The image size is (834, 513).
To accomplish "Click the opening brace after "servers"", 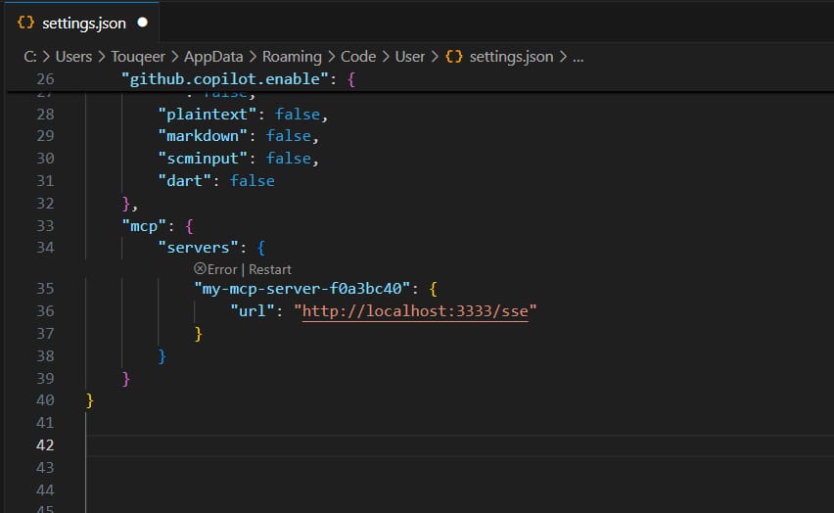I will tap(261, 248).
